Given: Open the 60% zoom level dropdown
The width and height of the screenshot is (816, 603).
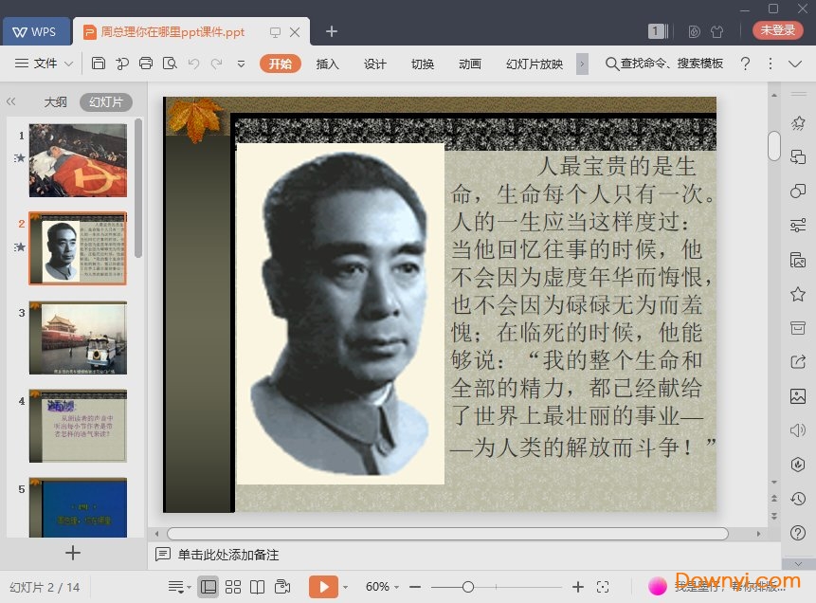Looking at the screenshot, I should click(x=383, y=587).
